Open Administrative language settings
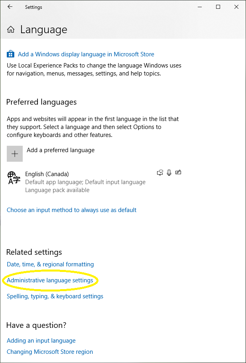The width and height of the screenshot is (246, 363). tap(50, 280)
